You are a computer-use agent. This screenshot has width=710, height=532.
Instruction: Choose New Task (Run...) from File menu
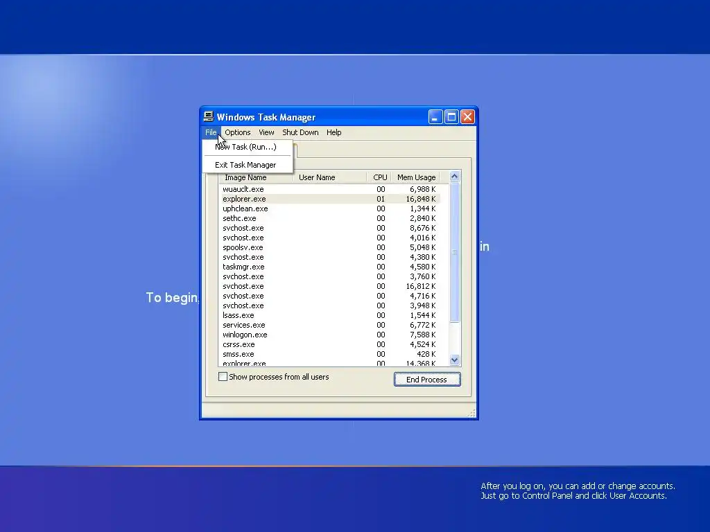click(x=248, y=147)
